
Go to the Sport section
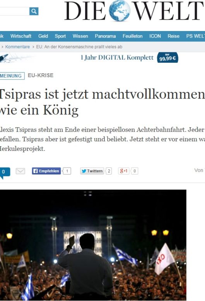coord(60,36)
